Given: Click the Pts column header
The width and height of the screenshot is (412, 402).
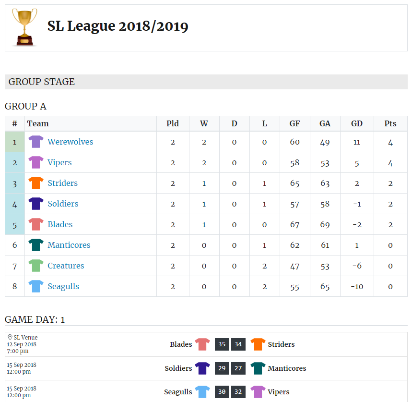Looking at the screenshot, I should pos(390,123).
